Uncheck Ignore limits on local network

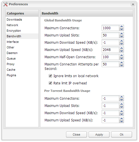50,76
